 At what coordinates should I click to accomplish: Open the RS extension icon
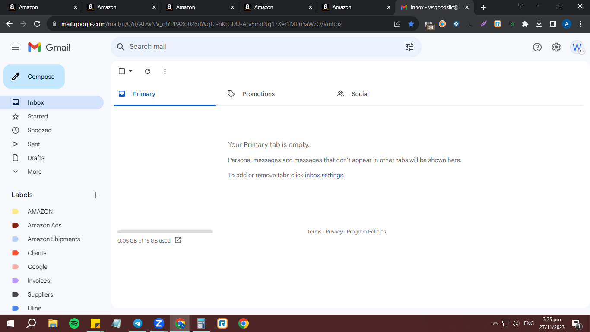511,24
